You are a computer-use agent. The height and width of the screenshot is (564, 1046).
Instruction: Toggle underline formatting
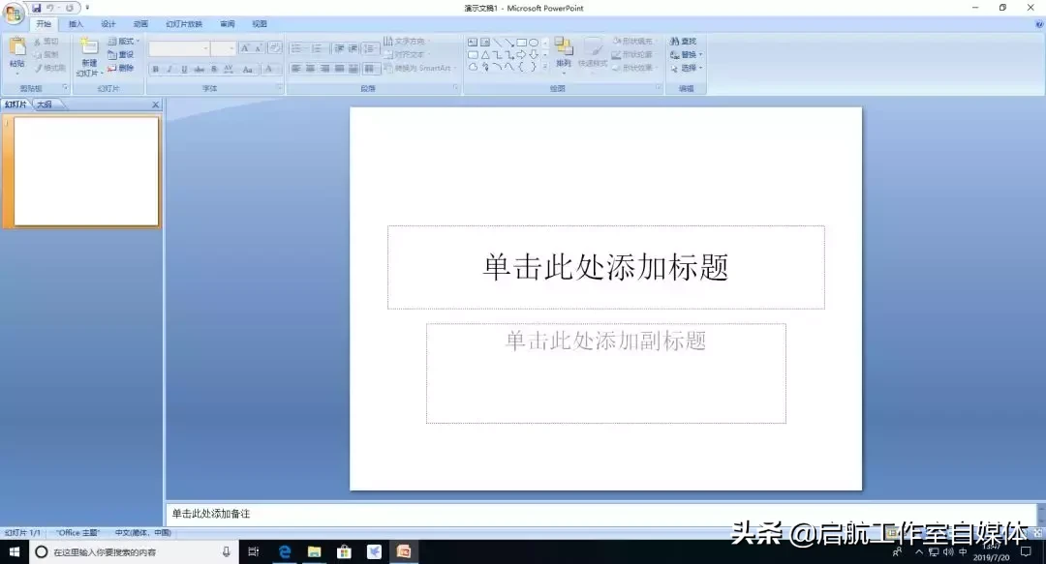(x=183, y=68)
